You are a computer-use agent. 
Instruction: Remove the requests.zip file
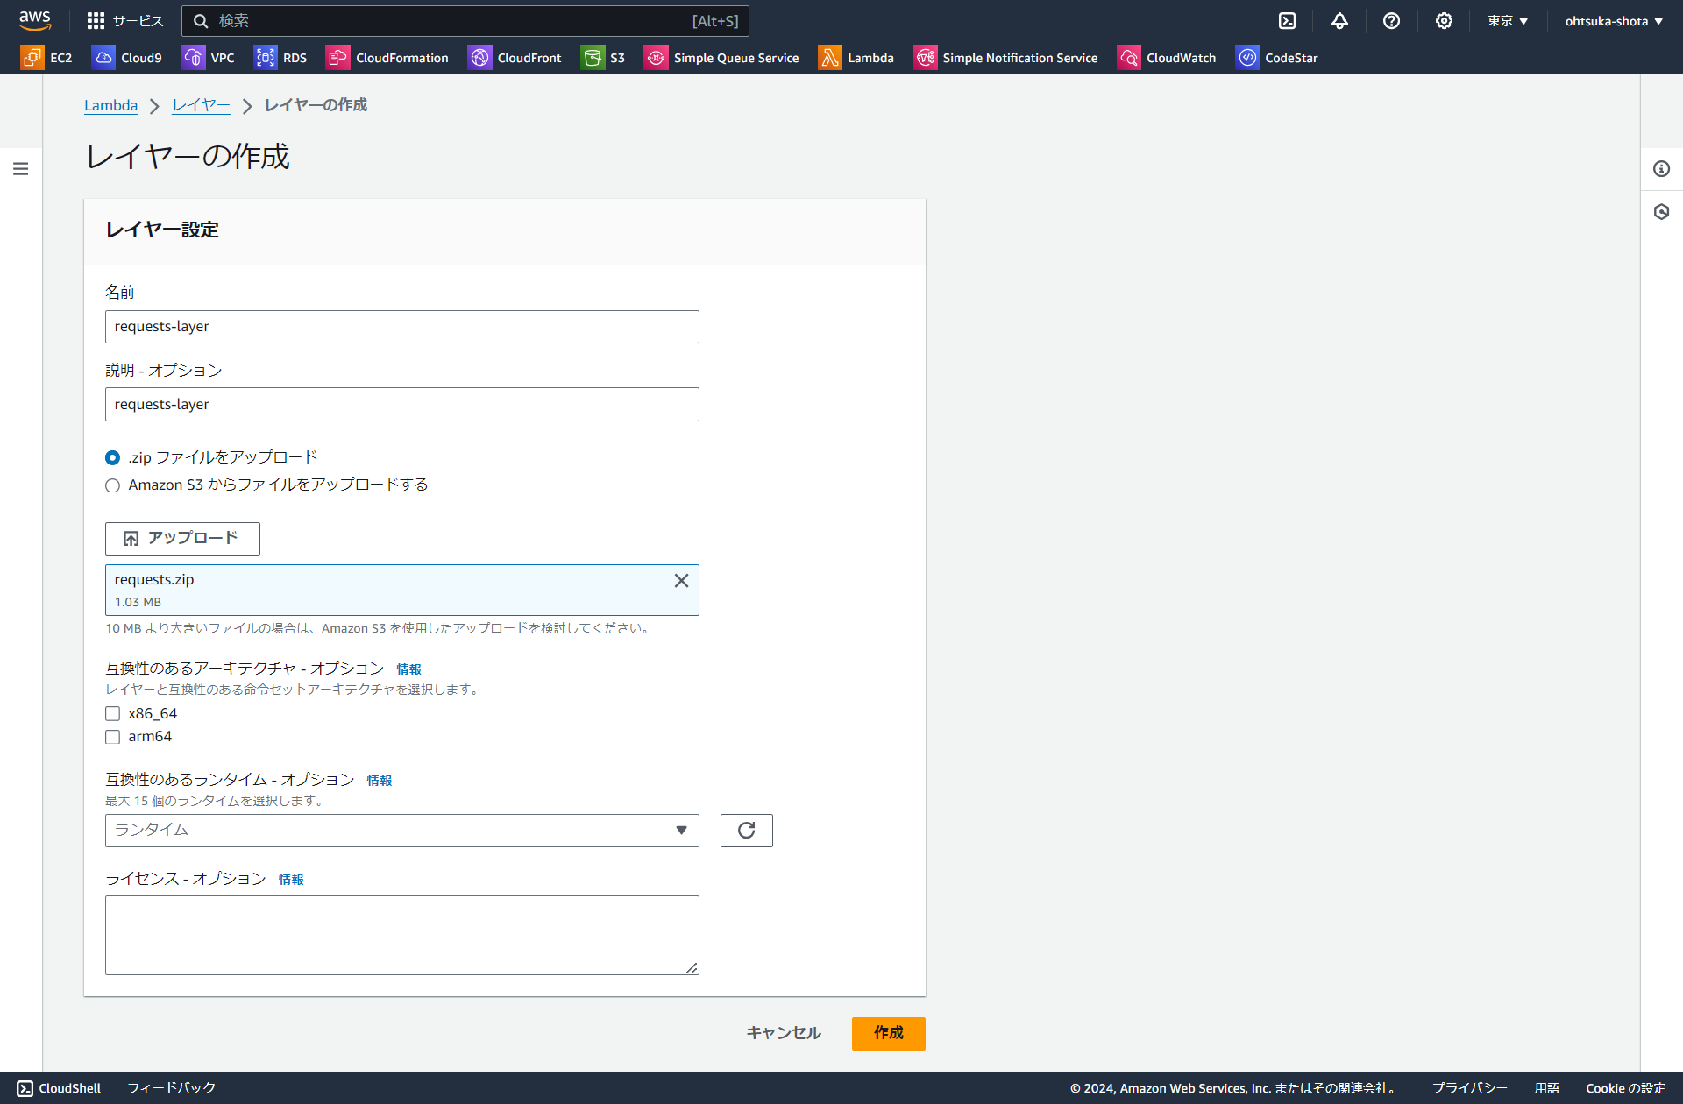point(681,580)
